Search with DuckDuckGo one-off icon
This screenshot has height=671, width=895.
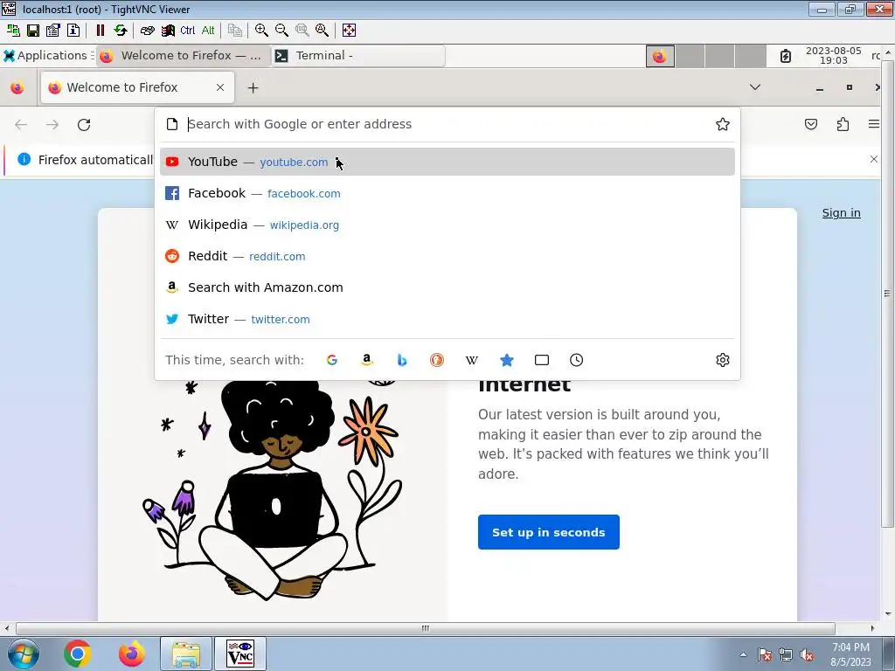437,360
